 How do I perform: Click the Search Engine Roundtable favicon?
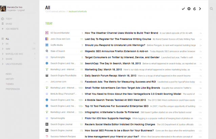tap(47, 75)
